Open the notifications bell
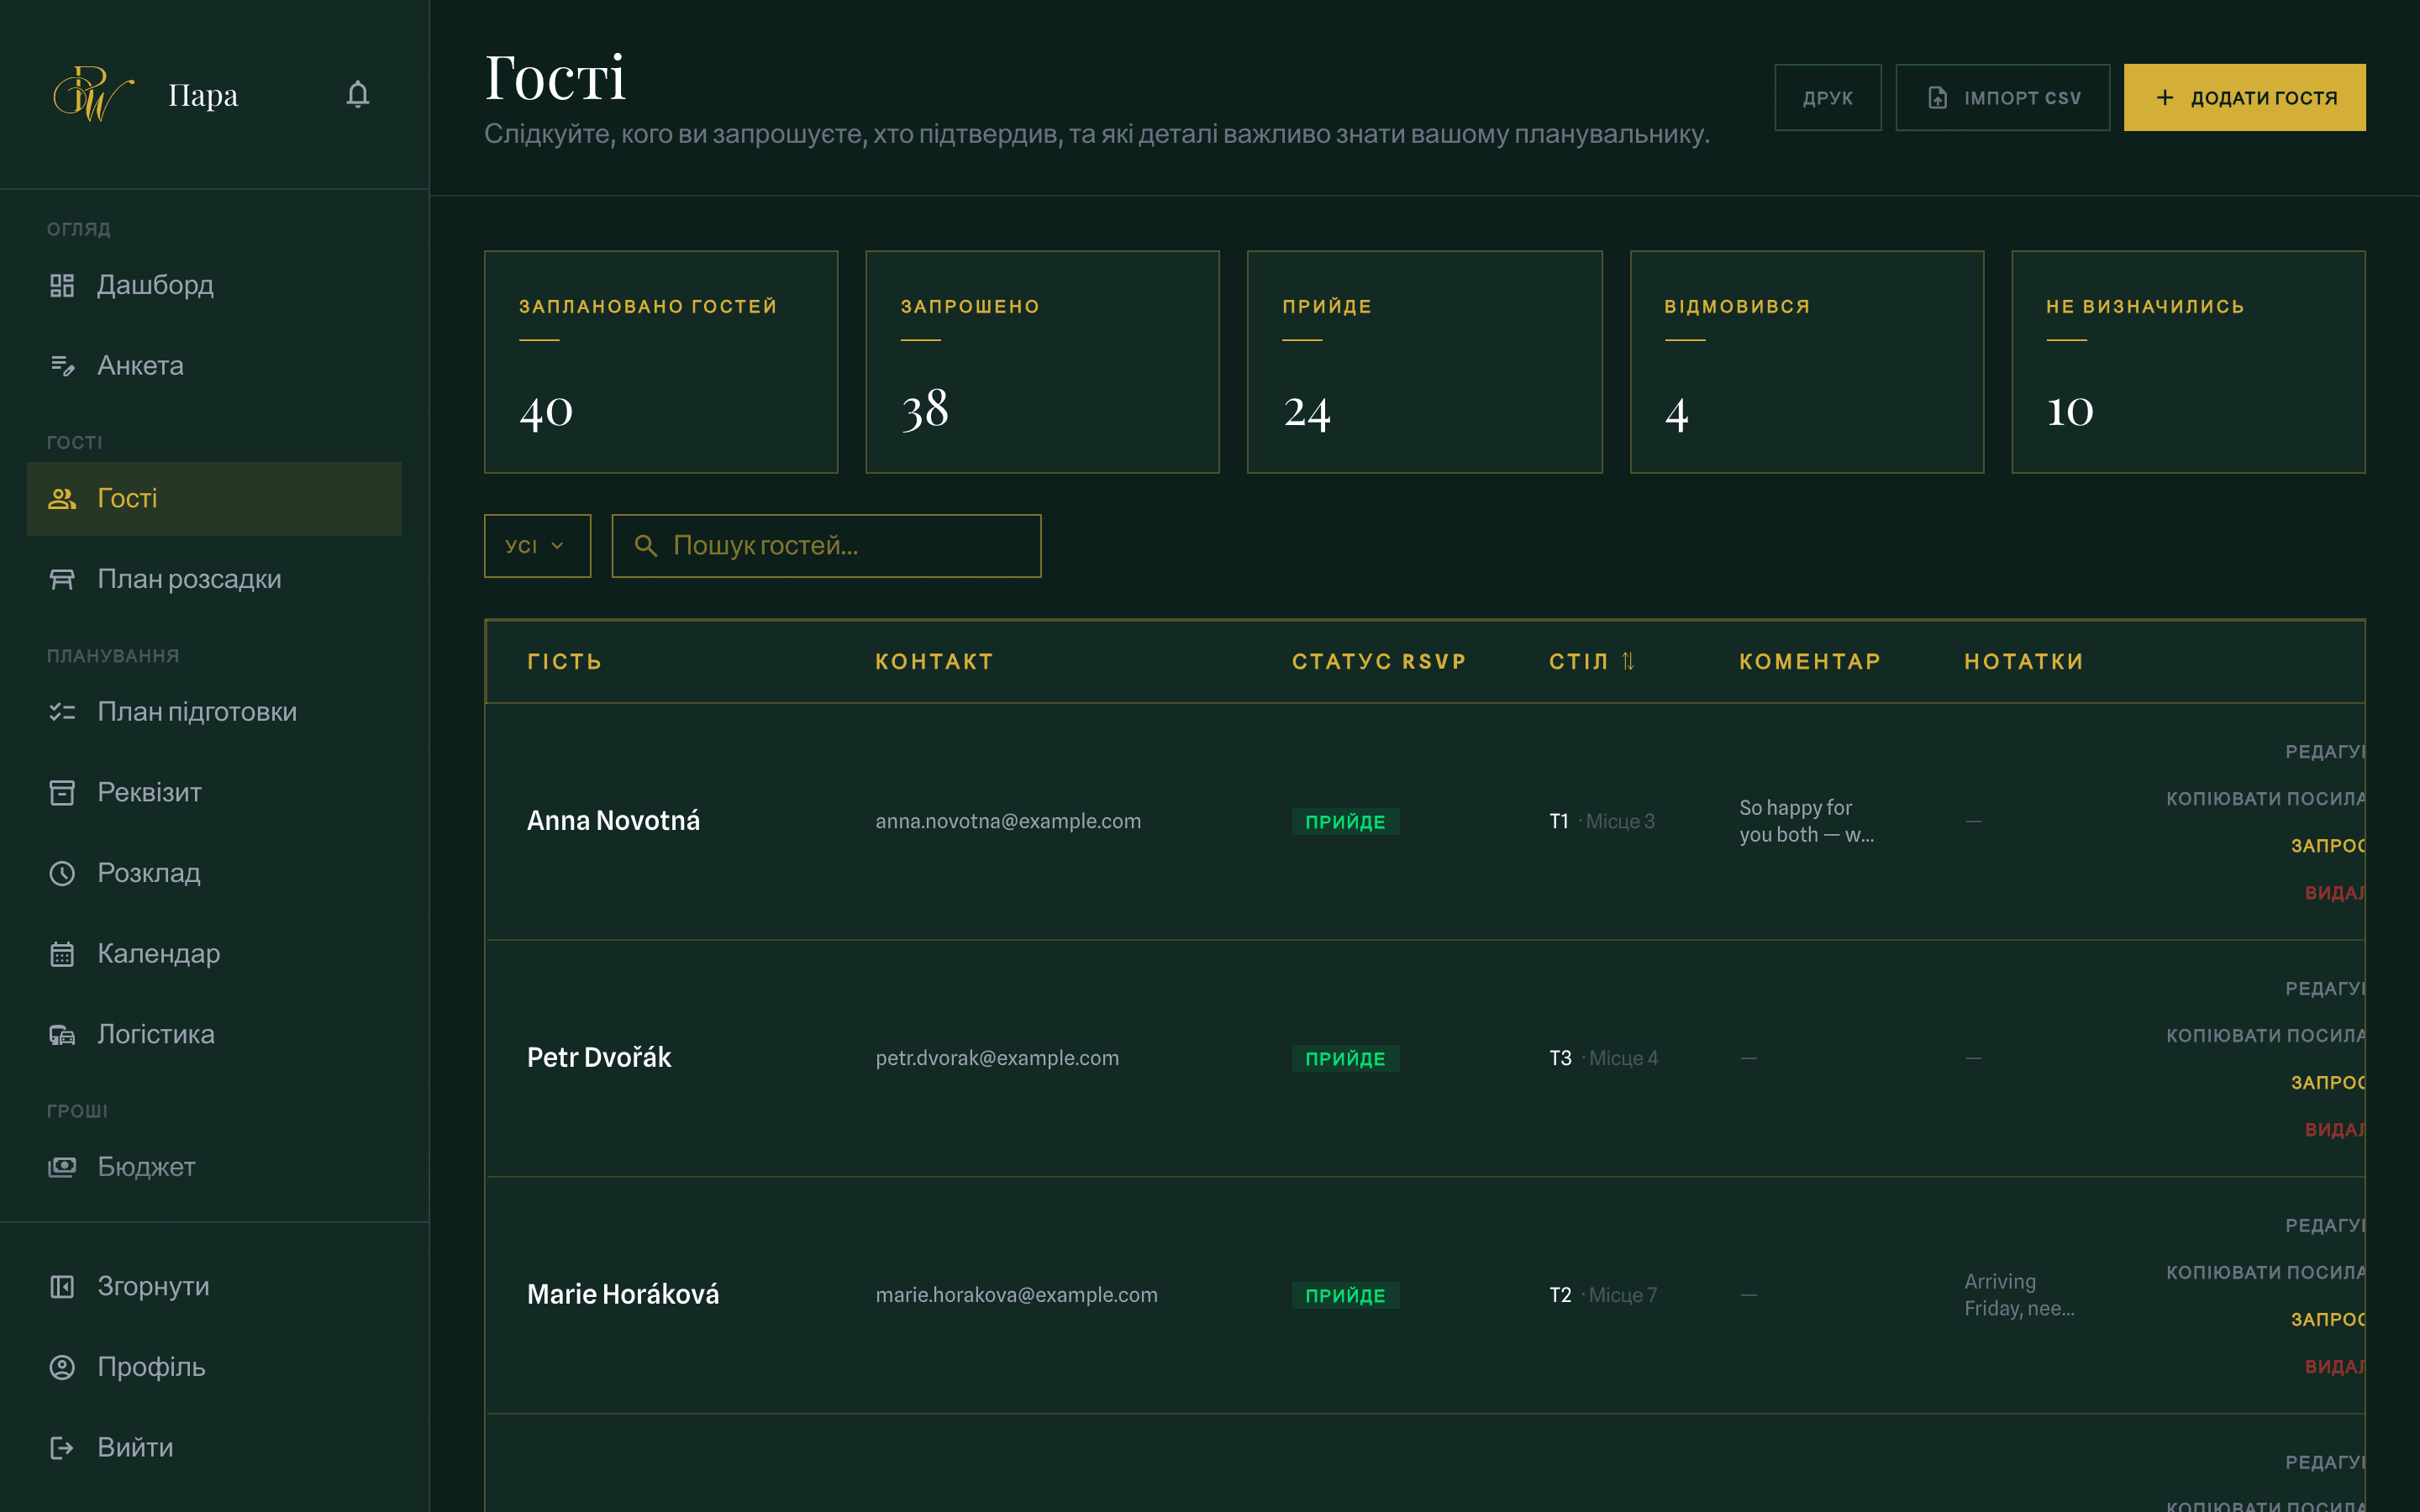This screenshot has width=2420, height=1512. click(x=357, y=94)
